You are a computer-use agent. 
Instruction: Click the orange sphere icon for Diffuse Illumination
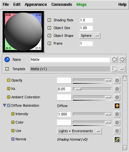(x=117, y=106)
